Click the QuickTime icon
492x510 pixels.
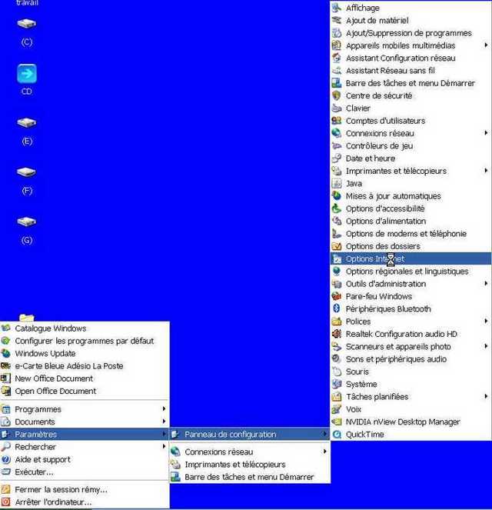[x=337, y=435]
